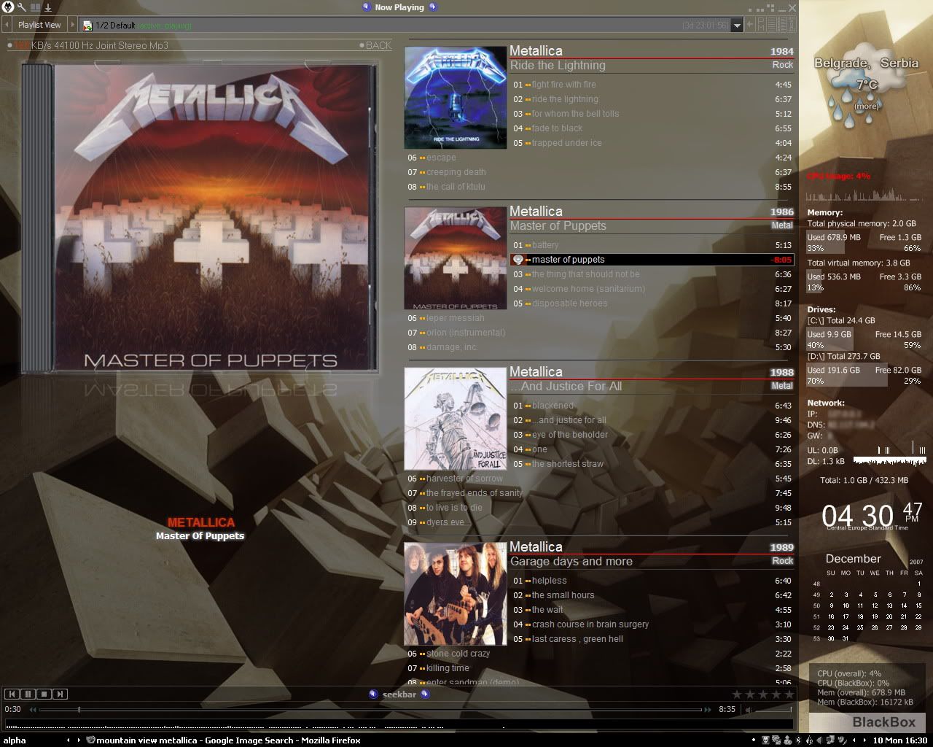
Task: Click right arrow beside Now Playing title
Action: [x=433, y=7]
